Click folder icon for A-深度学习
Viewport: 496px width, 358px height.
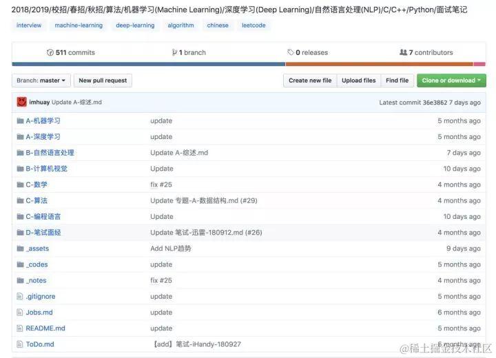pyautogui.click(x=20, y=136)
